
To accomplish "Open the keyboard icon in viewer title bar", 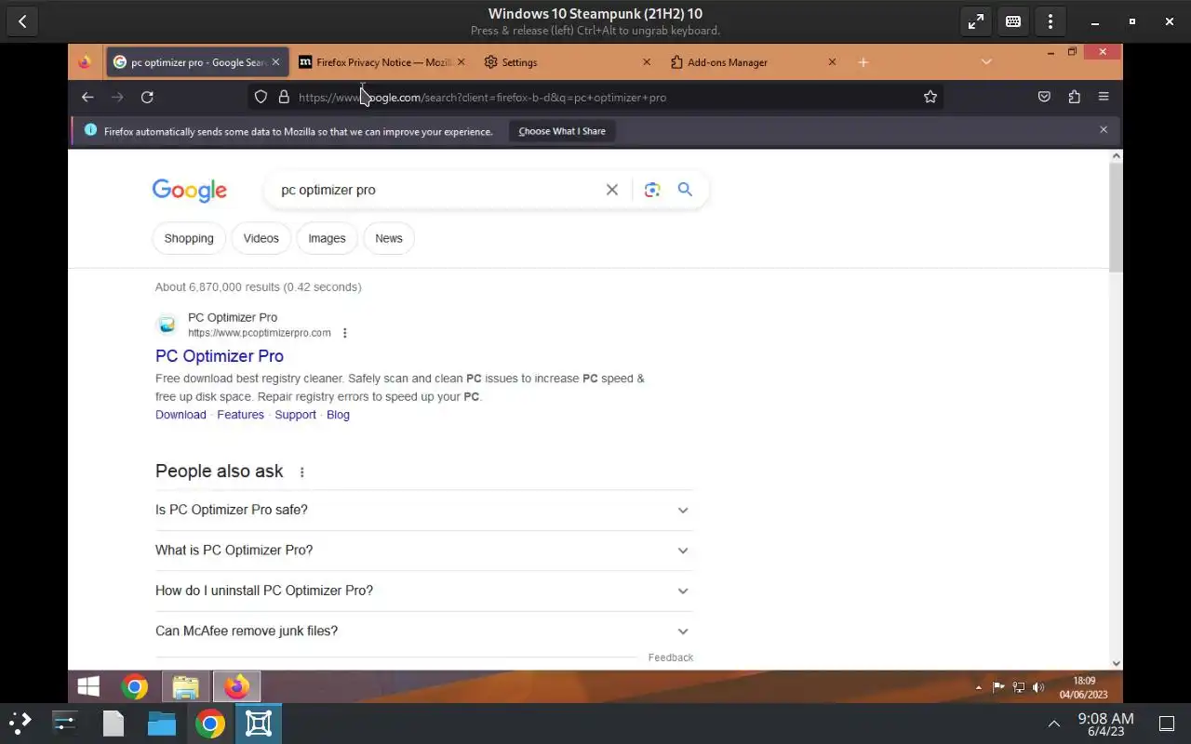I will coord(1013,21).
